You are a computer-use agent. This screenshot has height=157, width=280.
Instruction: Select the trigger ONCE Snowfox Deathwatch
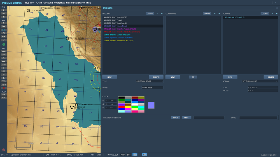133,41
